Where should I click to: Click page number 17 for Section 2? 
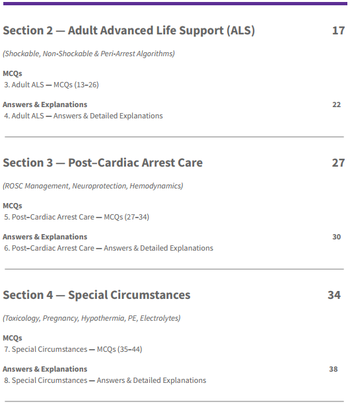point(338,30)
